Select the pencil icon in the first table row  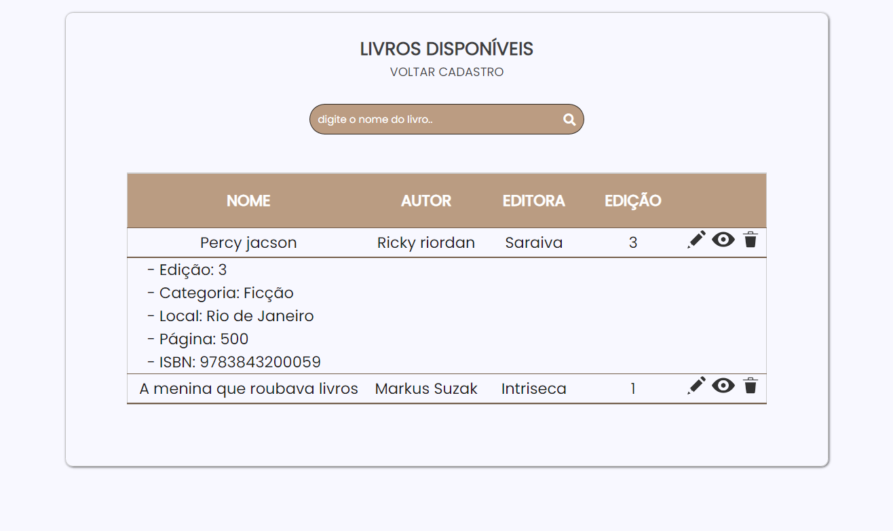click(x=696, y=239)
